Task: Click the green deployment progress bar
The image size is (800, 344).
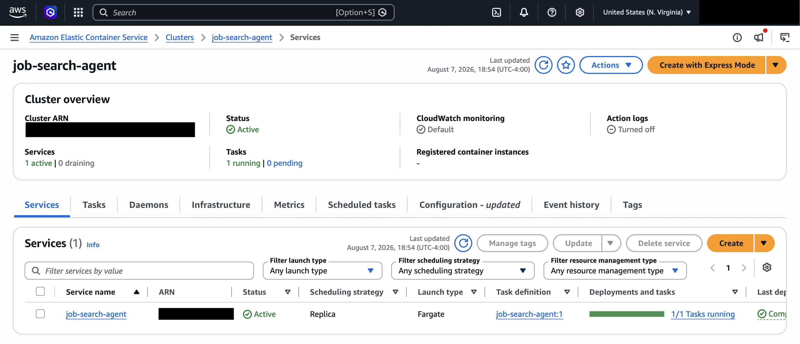Action: click(627, 314)
